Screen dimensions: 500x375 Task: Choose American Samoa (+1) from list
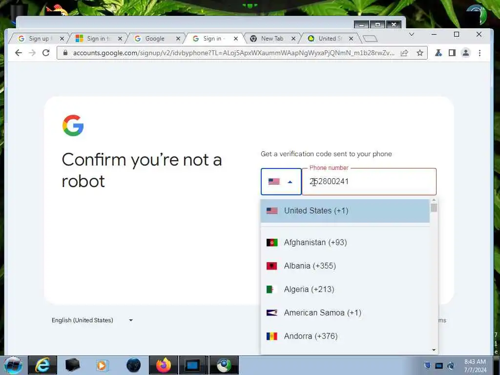coord(345,313)
